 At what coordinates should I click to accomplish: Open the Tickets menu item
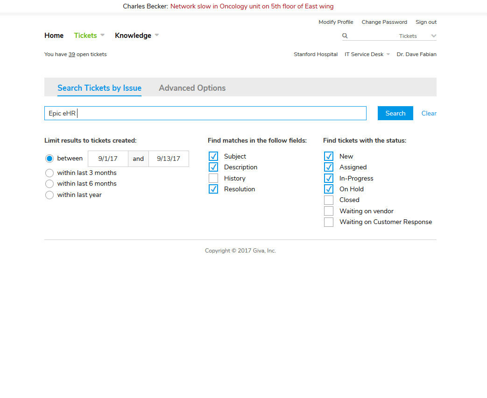85,36
